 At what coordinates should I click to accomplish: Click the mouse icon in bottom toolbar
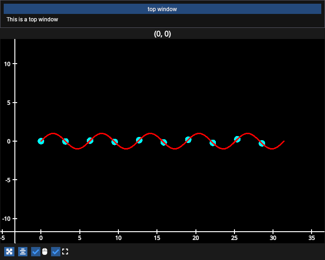45,252
